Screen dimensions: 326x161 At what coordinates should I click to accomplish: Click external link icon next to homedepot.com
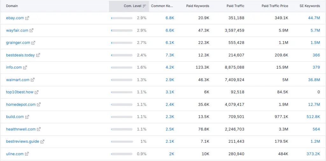point(39,105)
